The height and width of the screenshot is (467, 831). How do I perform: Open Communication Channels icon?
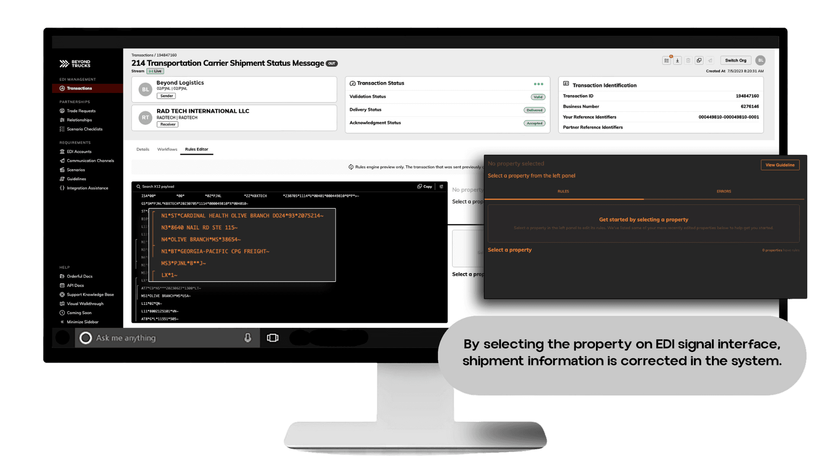pyautogui.click(x=62, y=160)
